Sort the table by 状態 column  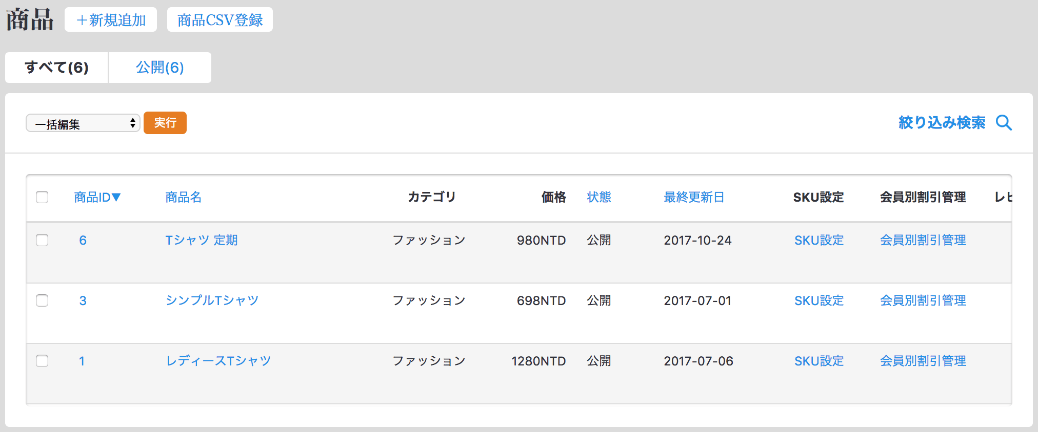click(x=598, y=197)
